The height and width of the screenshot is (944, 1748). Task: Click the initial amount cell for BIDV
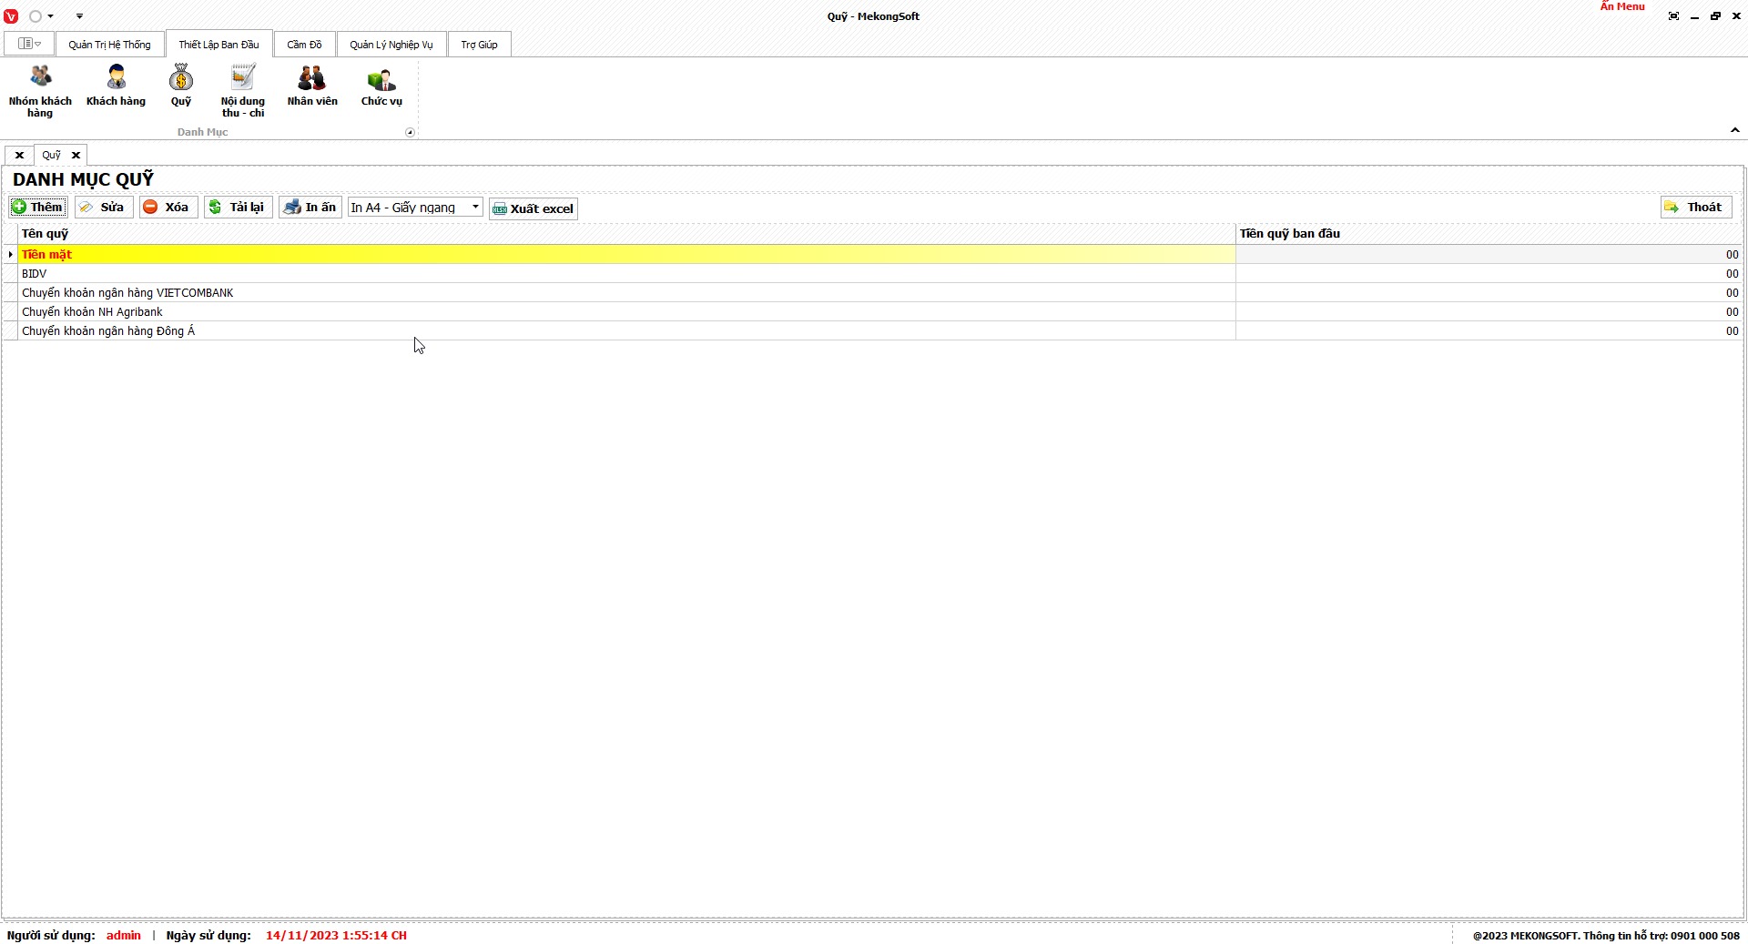(x=1489, y=274)
